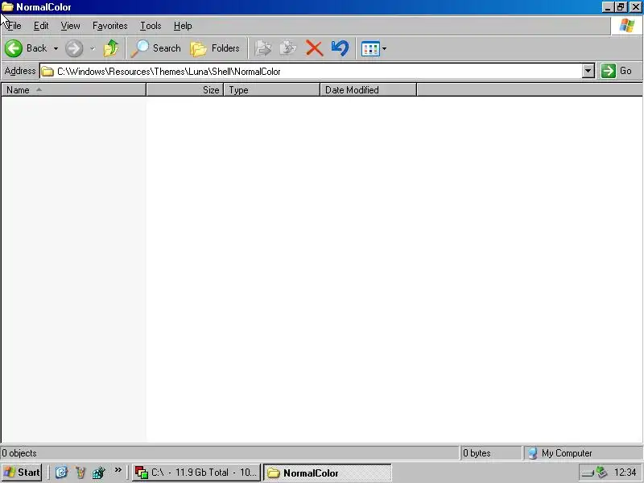Click the '0 objects' status text
Viewport: 644px width, 483px height.
coord(19,453)
